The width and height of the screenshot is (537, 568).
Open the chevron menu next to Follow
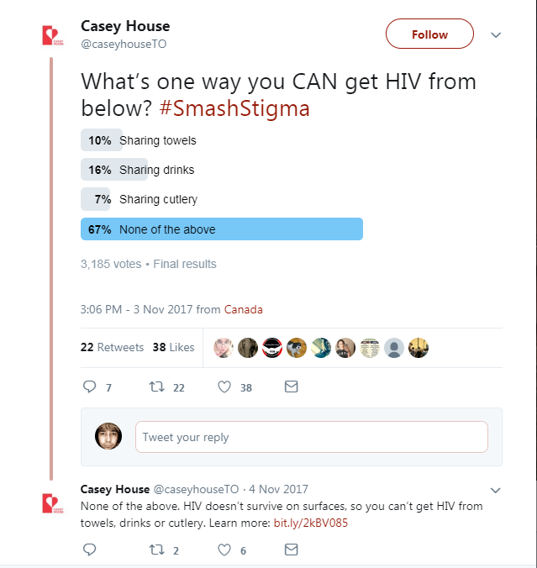coord(496,34)
